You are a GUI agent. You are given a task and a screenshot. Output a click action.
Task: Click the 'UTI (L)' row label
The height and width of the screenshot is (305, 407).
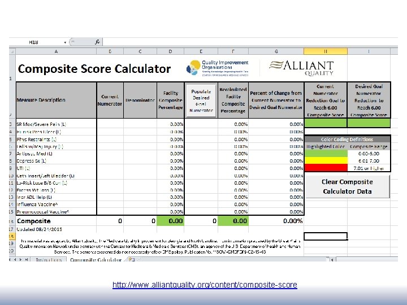point(23,168)
